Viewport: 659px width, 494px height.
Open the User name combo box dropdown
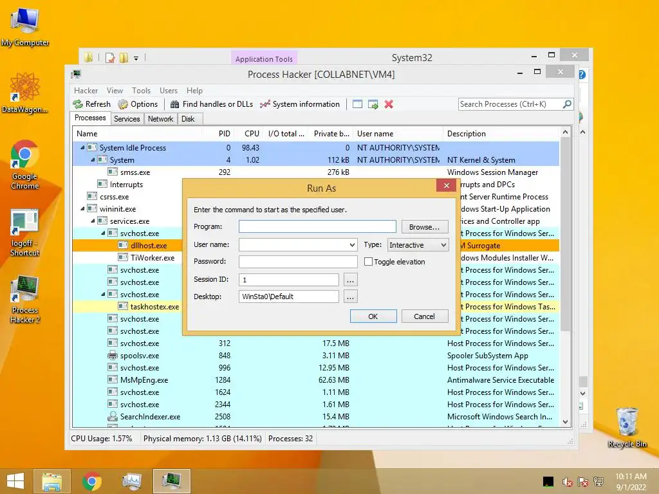[352, 244]
